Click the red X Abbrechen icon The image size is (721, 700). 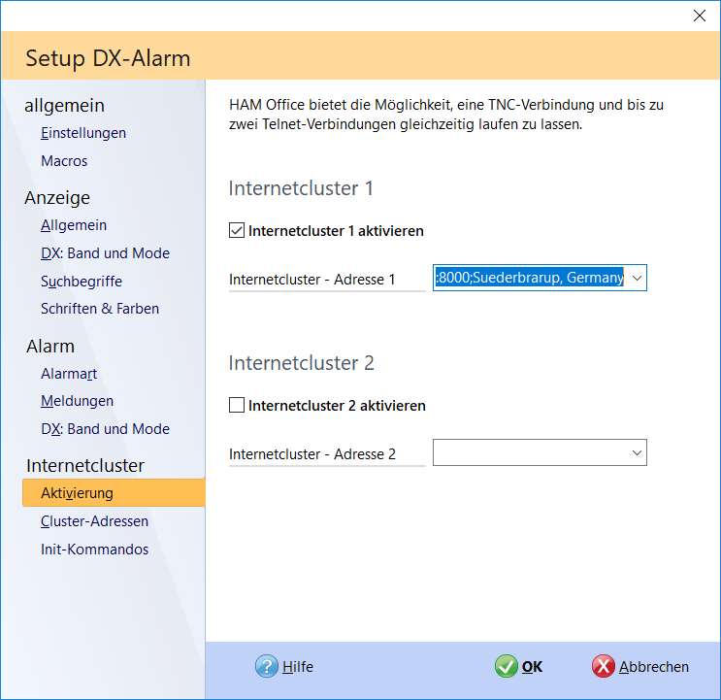point(604,666)
